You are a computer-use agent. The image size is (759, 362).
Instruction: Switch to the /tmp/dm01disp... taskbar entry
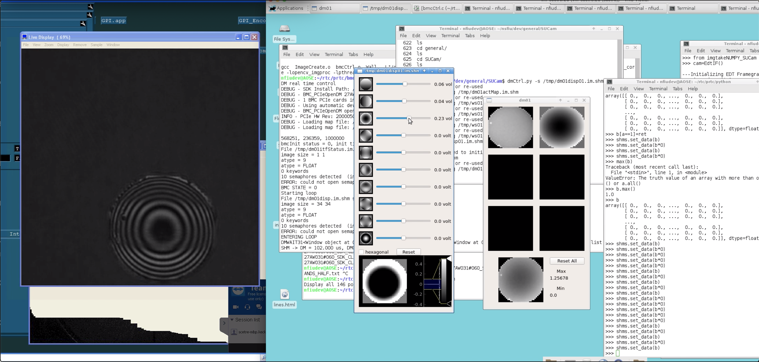click(x=386, y=8)
